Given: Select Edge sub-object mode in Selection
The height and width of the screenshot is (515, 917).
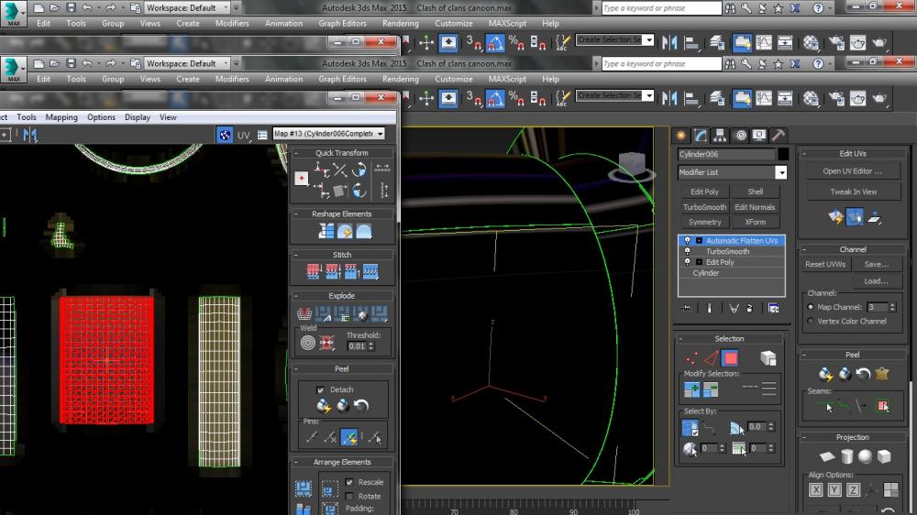Looking at the screenshot, I should (711, 358).
